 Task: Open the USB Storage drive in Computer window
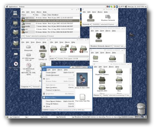[x=28, y=57]
